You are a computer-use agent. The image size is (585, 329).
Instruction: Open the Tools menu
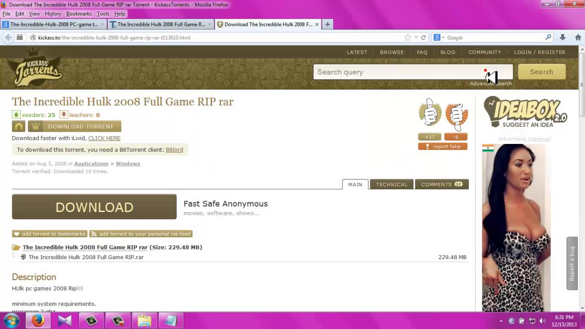[103, 14]
